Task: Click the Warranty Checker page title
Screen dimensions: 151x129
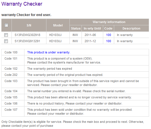Action: 22,4
